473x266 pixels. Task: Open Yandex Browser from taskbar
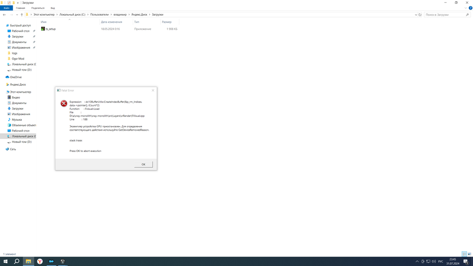40,261
